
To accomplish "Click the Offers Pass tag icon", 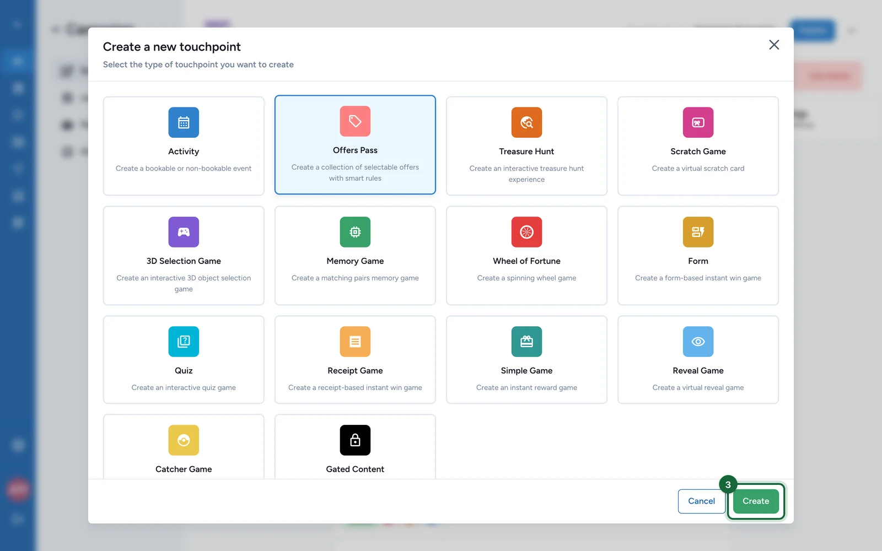I will [355, 121].
